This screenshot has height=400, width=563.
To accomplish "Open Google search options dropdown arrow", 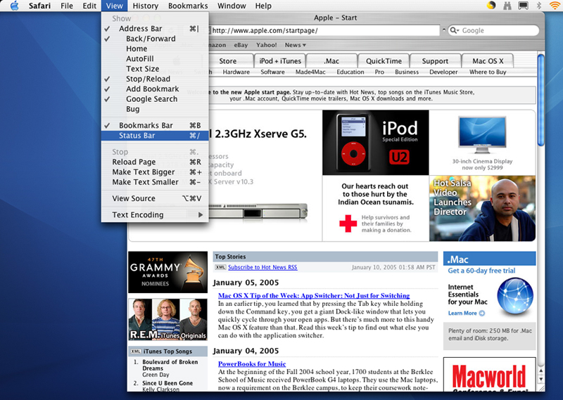I will click(458, 30).
